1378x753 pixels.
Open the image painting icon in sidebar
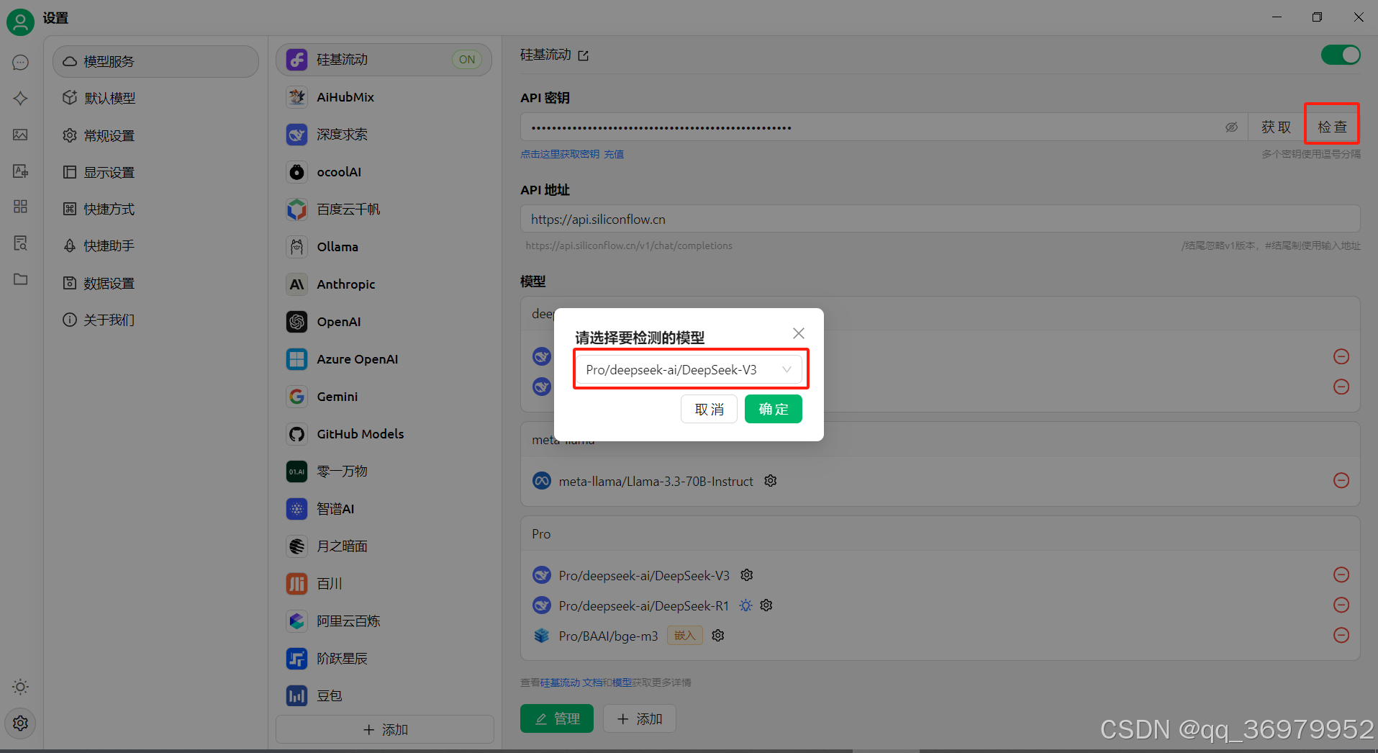click(x=20, y=135)
